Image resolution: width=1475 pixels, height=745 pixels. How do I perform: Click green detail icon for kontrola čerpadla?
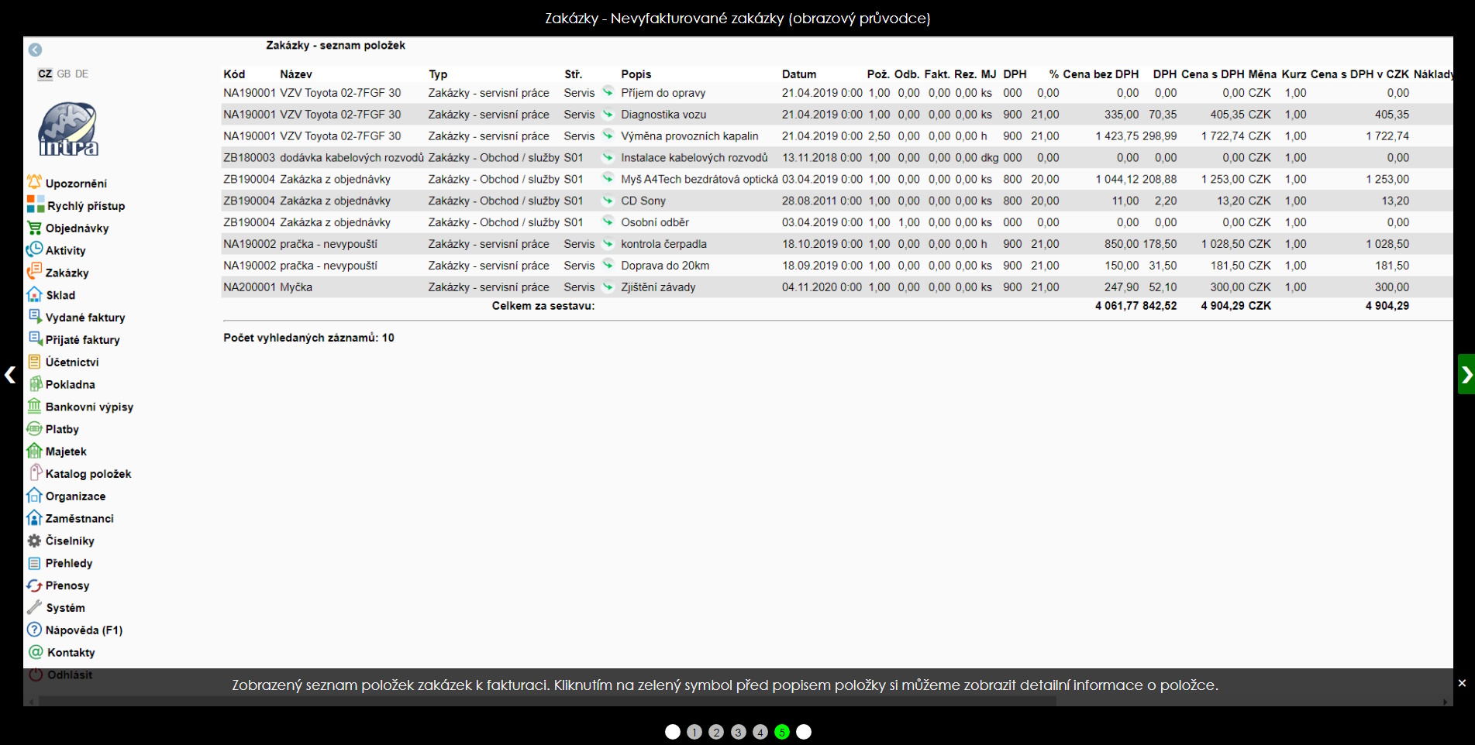608,243
